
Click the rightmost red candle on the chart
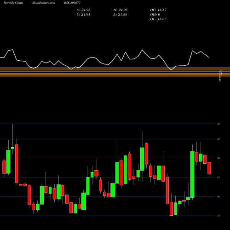(209, 168)
